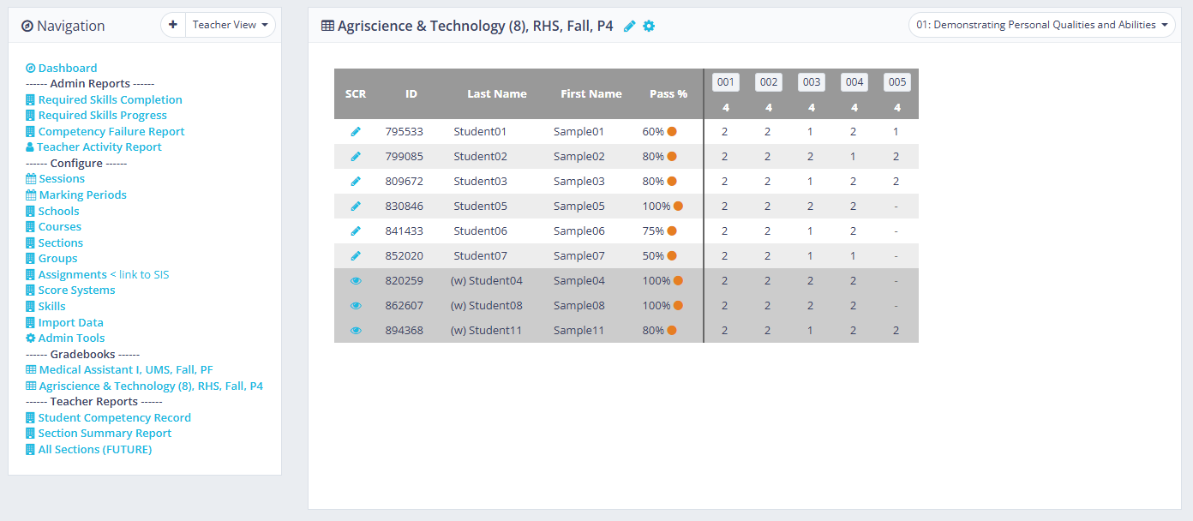Open gear settings icon beside gradebook title
This screenshot has height=521, width=1193.
click(x=649, y=27)
